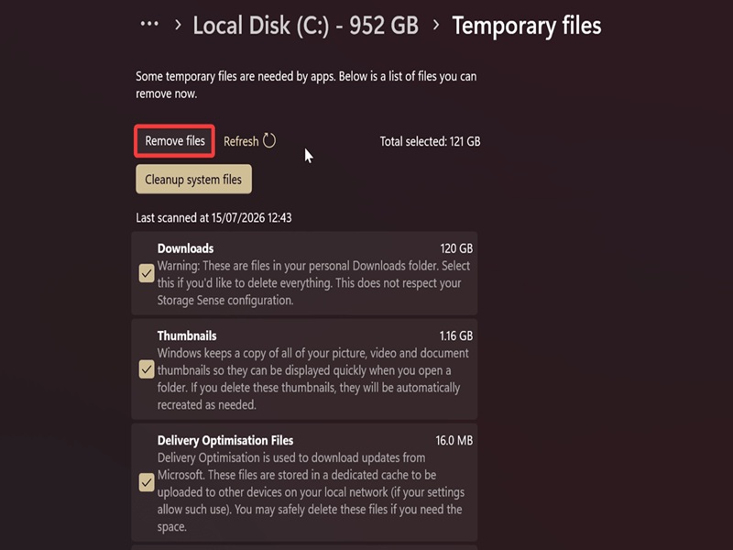The image size is (733, 550).
Task: Click the 120 GB Downloads size
Action: coord(456,248)
